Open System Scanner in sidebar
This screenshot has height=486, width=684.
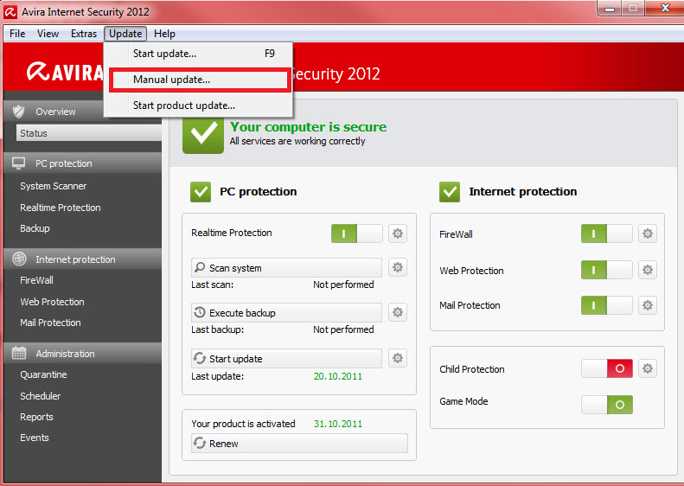click(x=54, y=186)
